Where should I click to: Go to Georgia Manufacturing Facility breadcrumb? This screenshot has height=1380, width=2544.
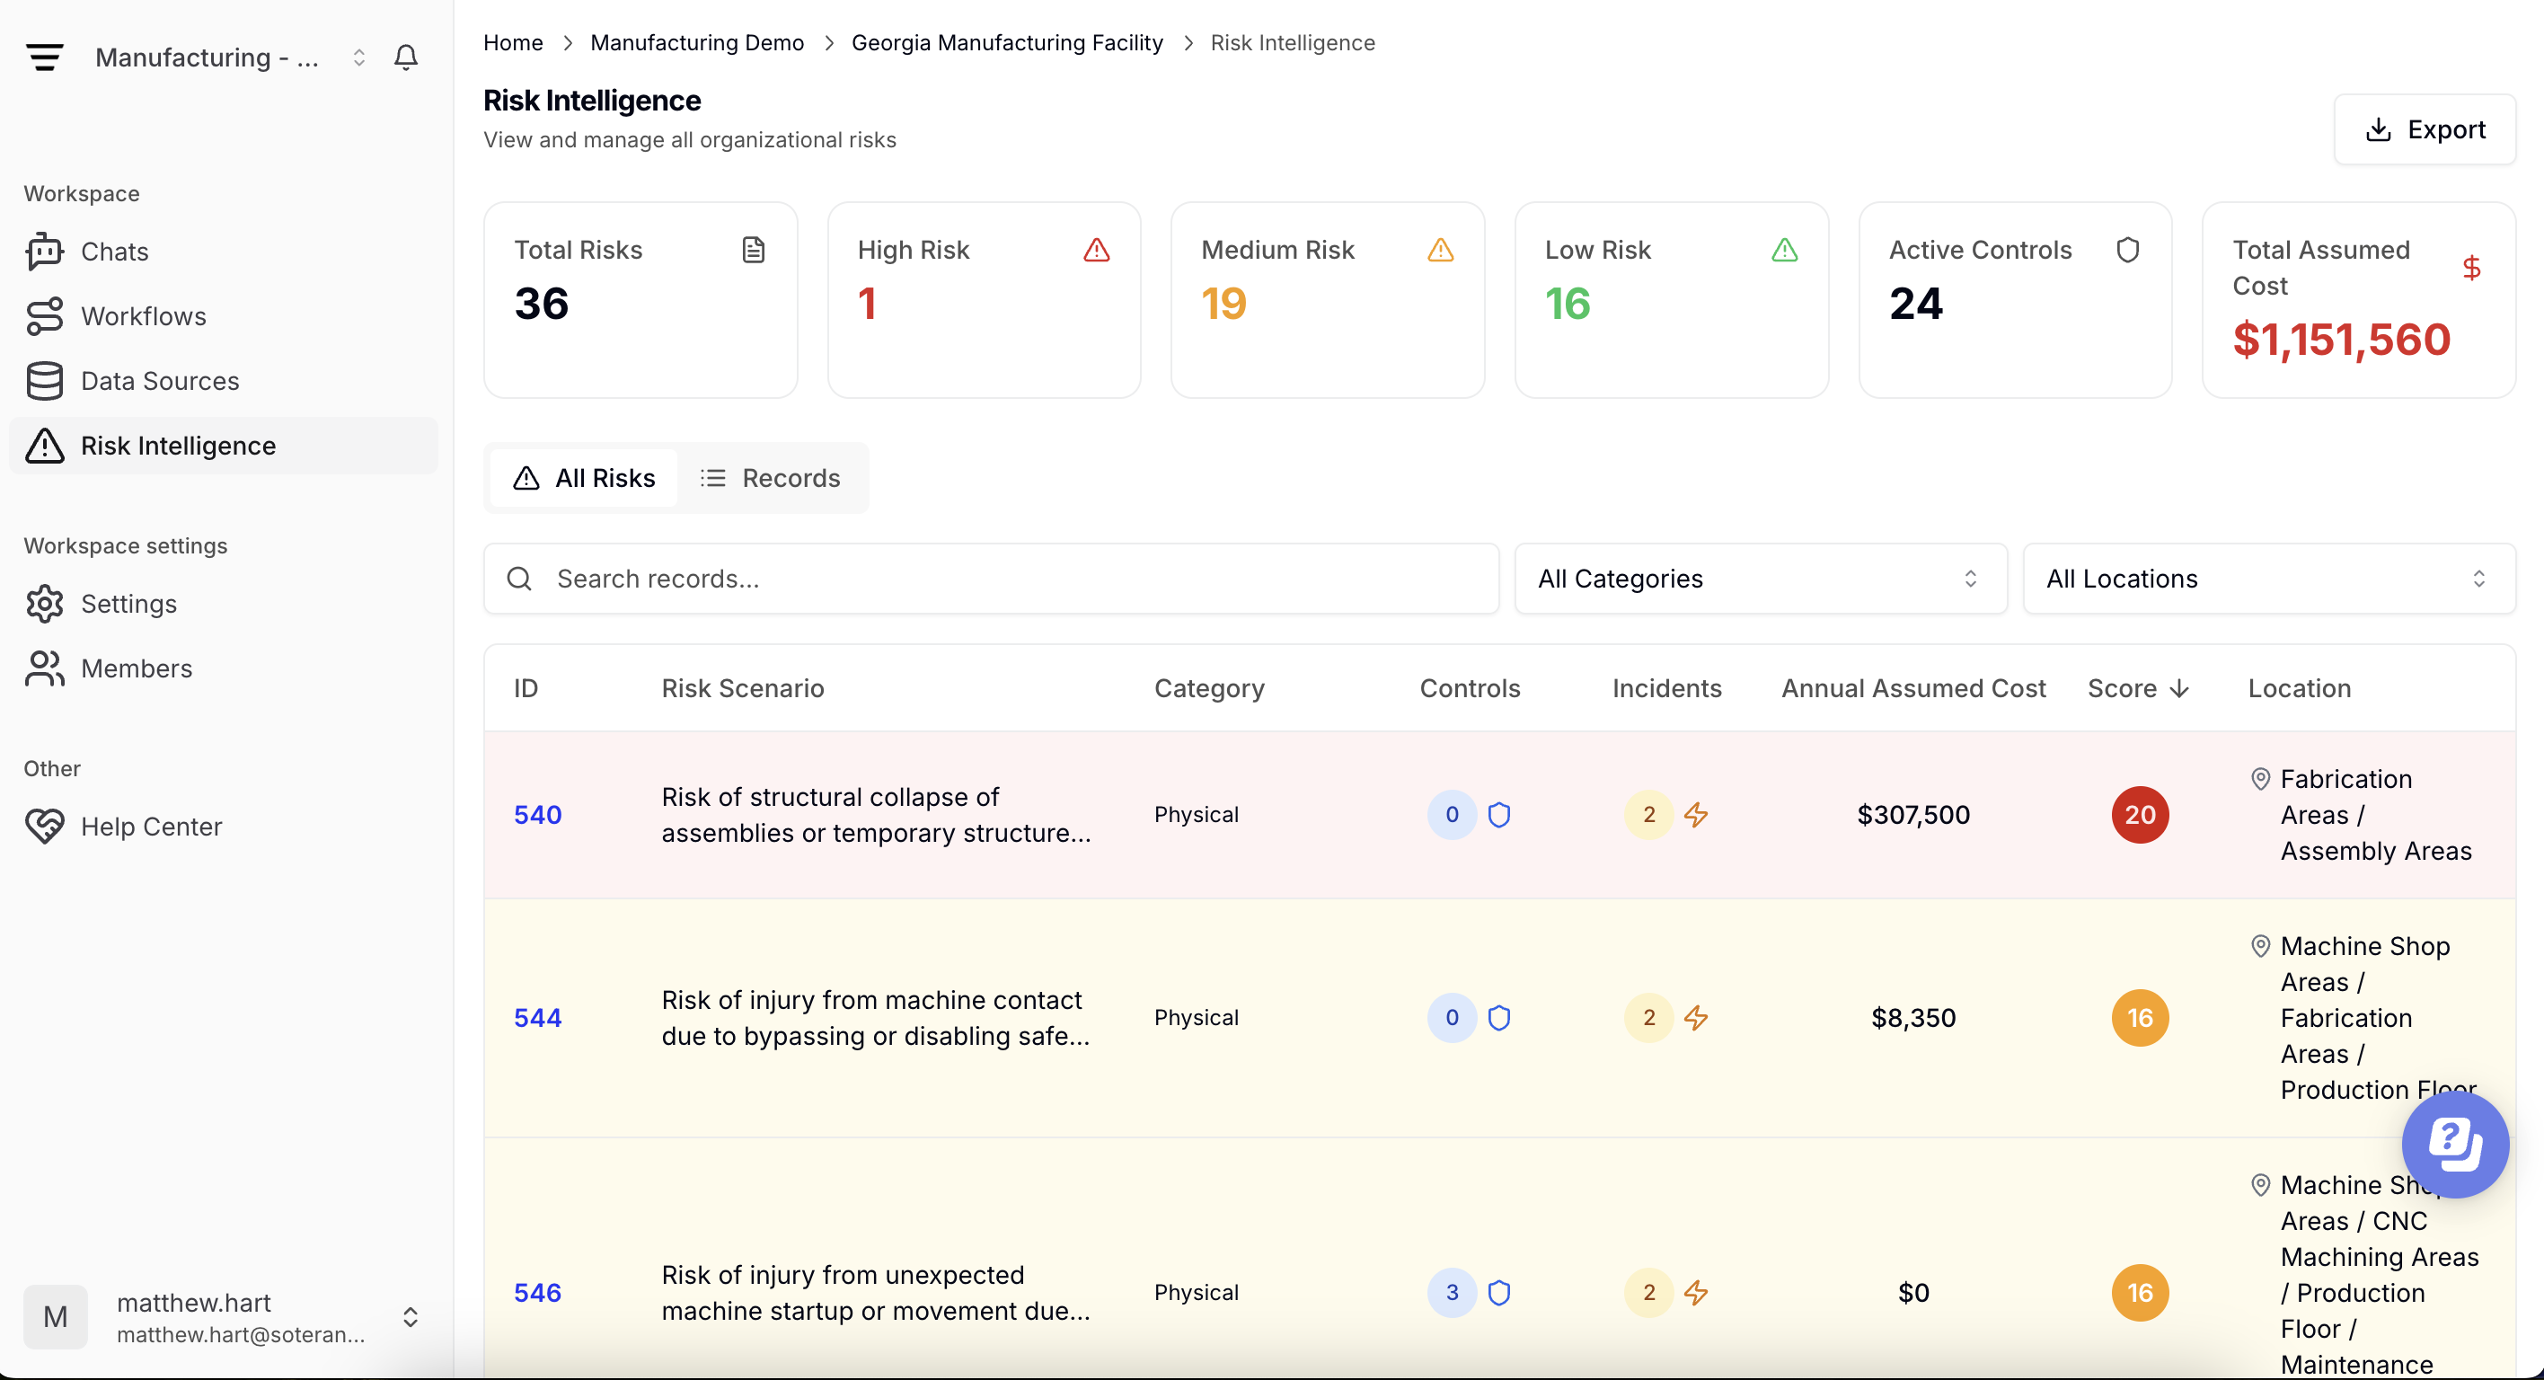click(x=1007, y=42)
